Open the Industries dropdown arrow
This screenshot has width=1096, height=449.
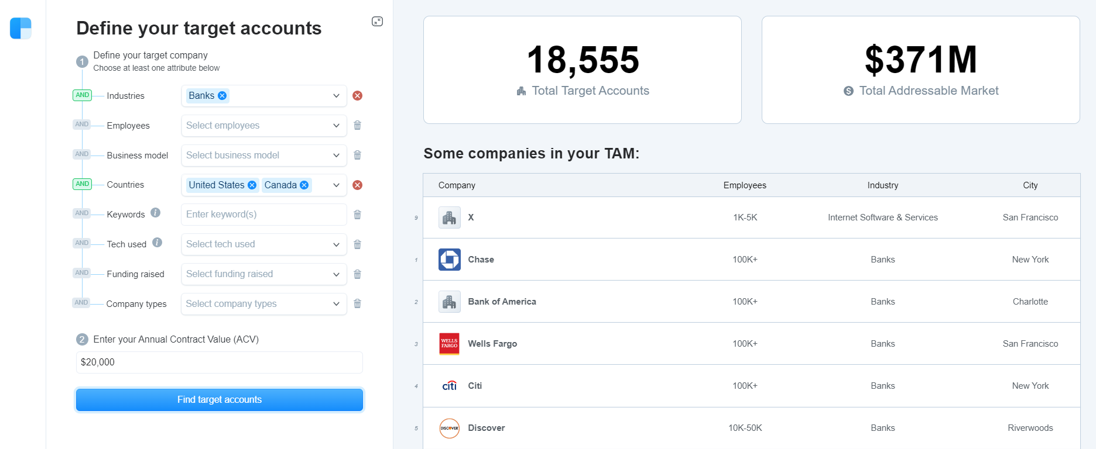[337, 96]
